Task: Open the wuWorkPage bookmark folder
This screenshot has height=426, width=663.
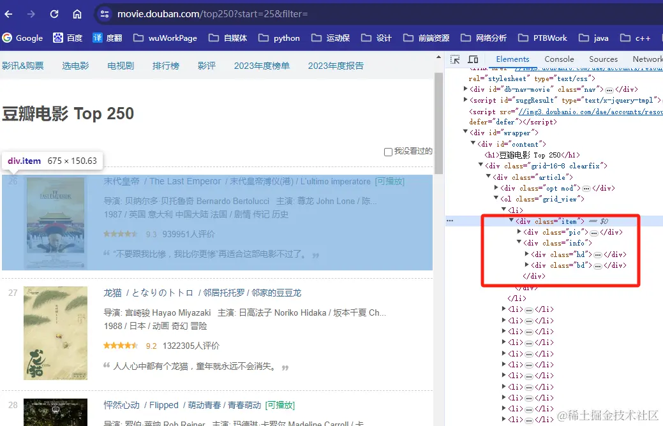Action: pos(165,38)
